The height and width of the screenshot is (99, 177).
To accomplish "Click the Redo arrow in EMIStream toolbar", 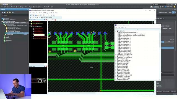I will tap(49, 15).
